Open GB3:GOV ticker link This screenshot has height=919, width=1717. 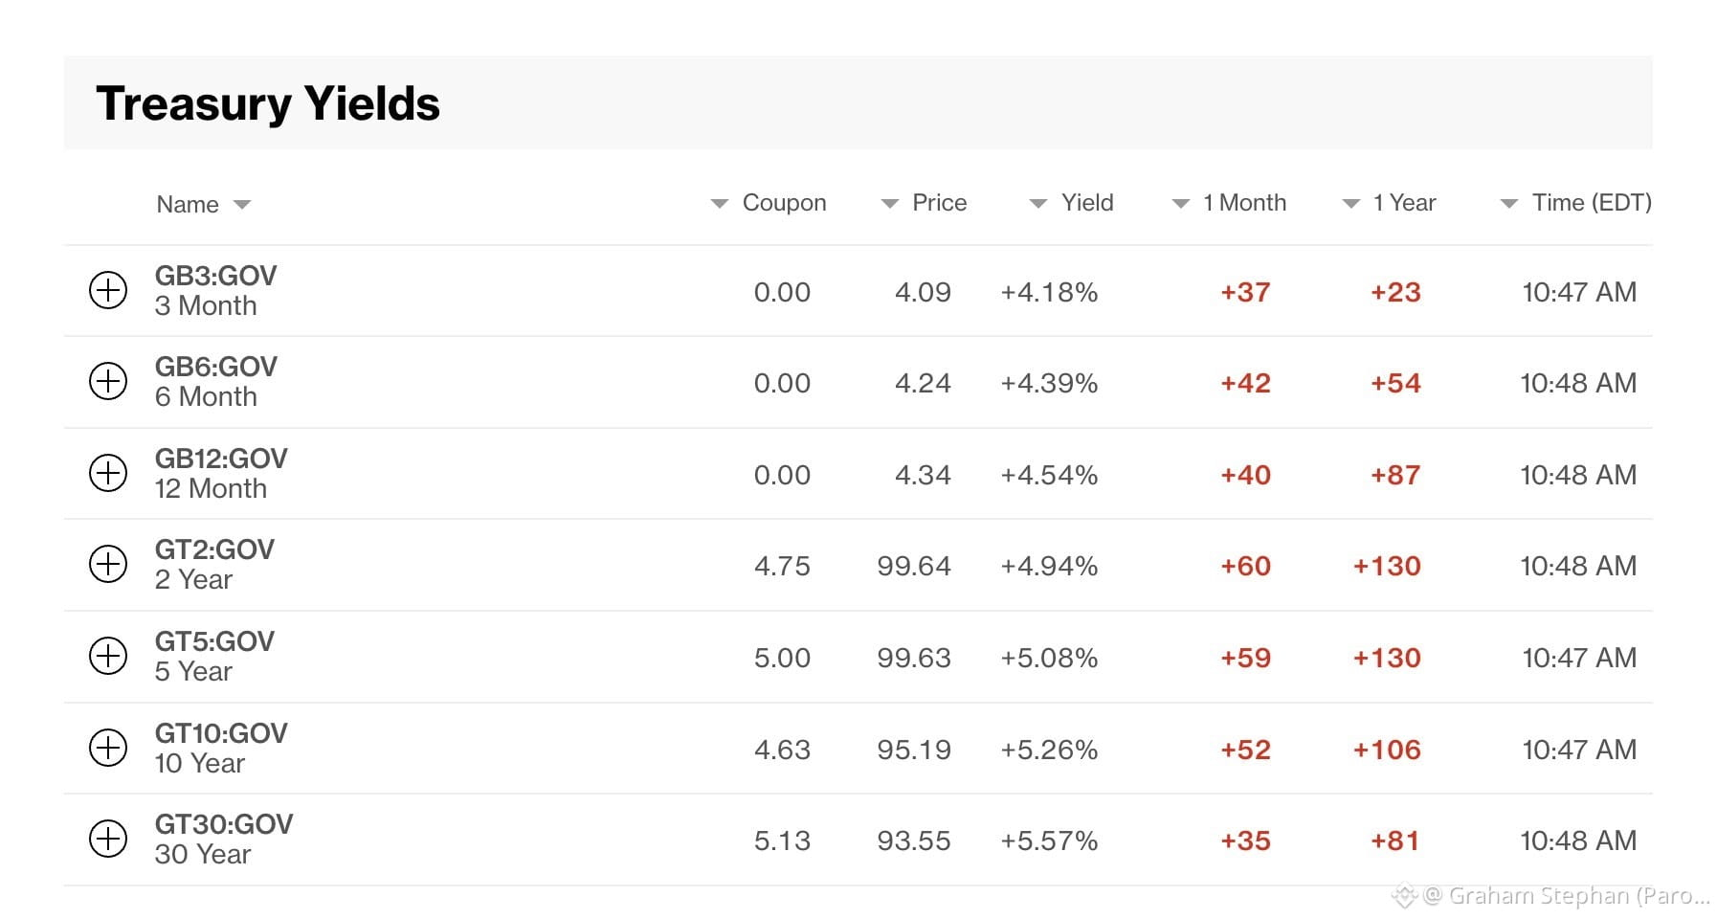coord(215,276)
